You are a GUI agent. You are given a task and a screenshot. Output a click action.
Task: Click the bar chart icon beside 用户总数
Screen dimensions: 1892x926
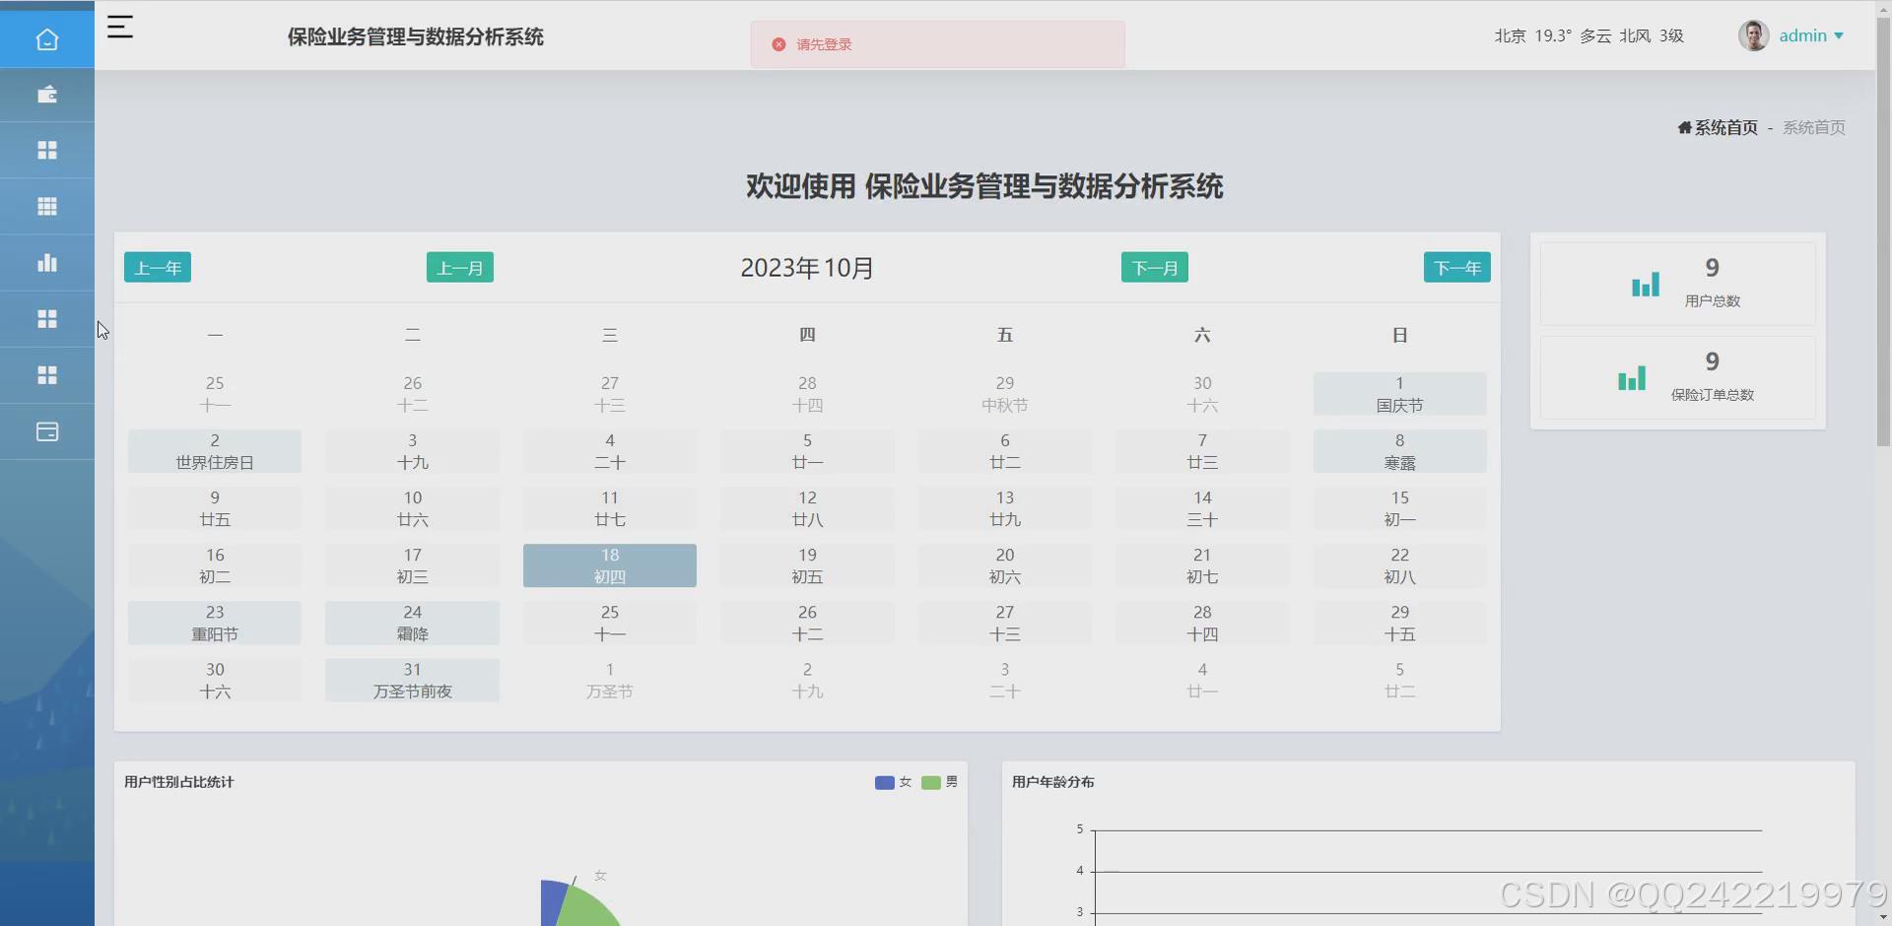[x=1646, y=285]
